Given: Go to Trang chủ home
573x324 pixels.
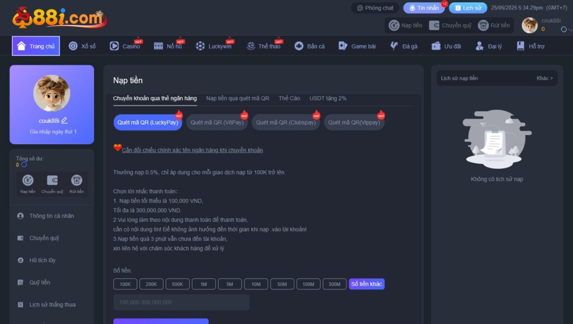Looking at the screenshot, I should tap(36, 46).
